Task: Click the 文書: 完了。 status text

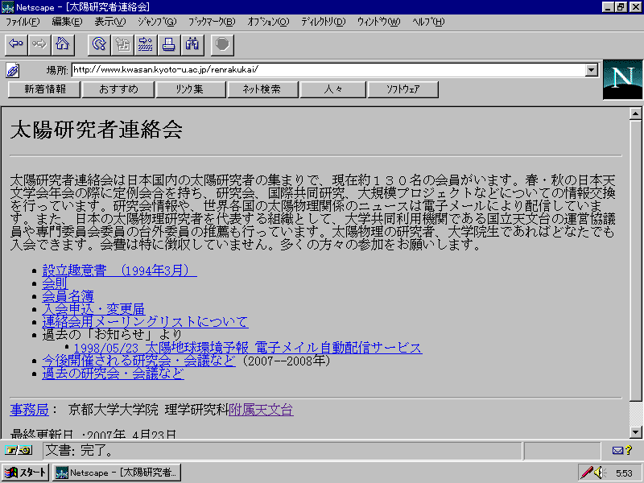Action: (x=79, y=451)
